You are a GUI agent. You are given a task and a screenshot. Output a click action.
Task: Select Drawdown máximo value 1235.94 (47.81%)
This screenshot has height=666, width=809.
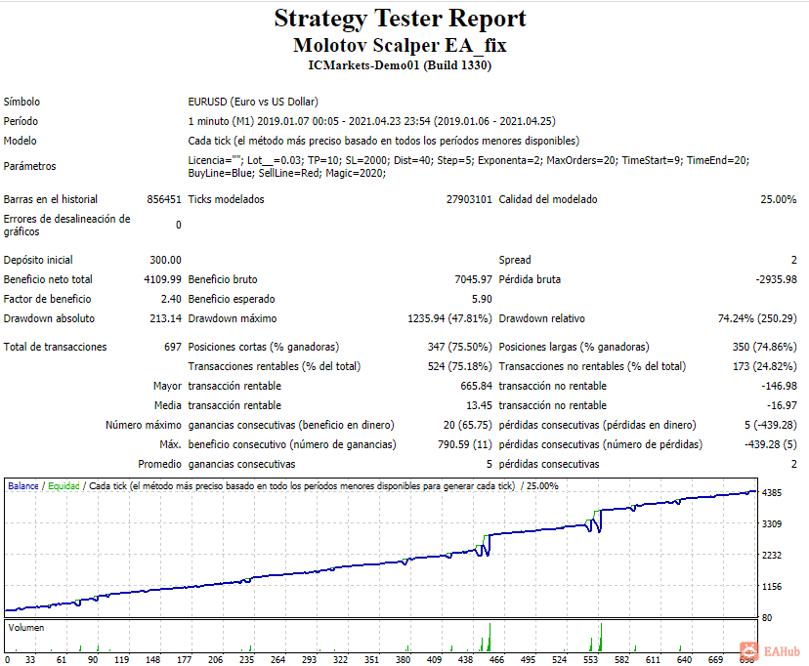click(x=449, y=318)
